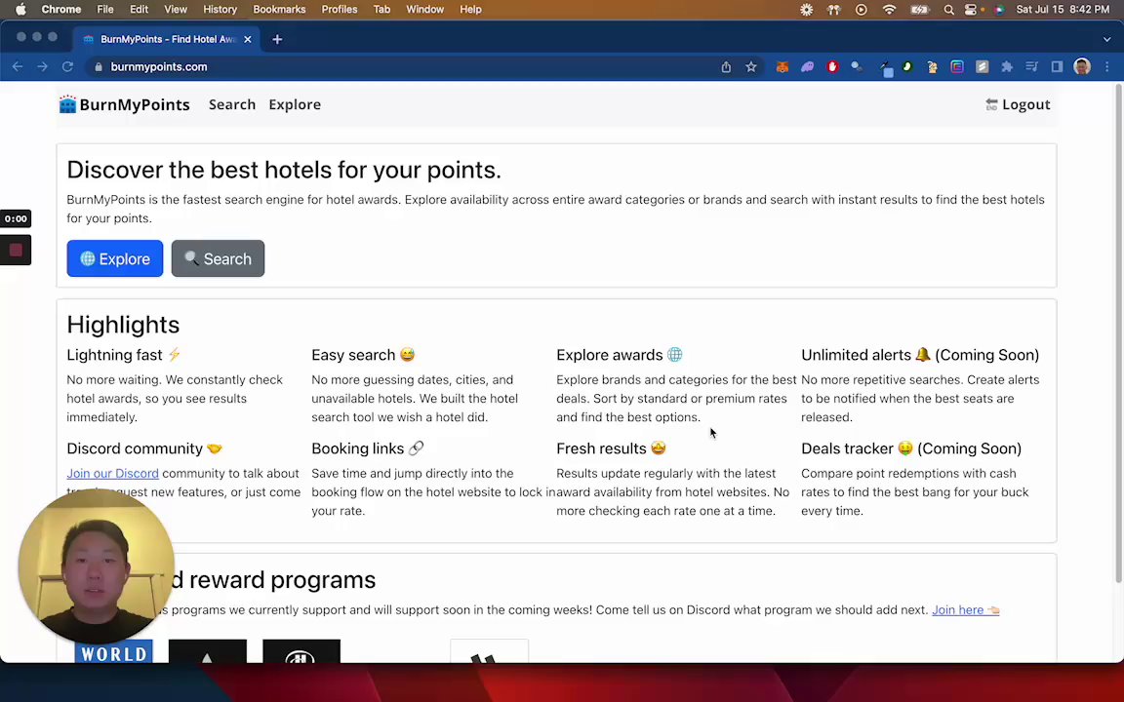Click the Booking links heading

click(x=368, y=448)
